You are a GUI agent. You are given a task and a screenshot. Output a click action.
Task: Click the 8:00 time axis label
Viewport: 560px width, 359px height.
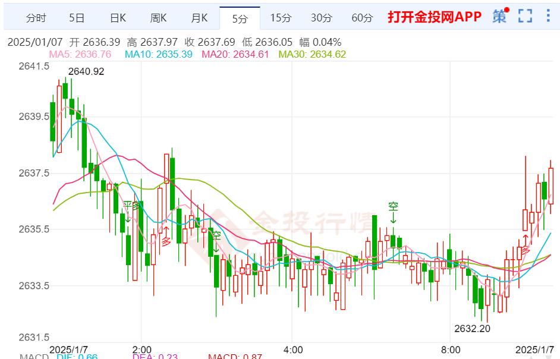click(x=451, y=349)
